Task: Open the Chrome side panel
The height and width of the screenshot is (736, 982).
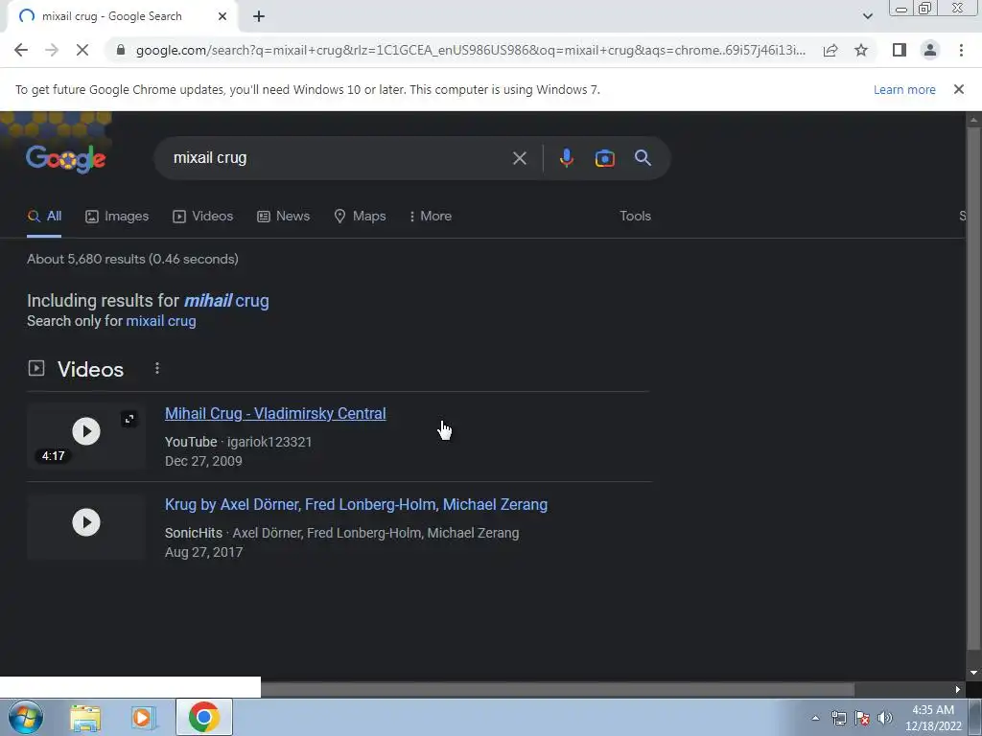Action: point(900,50)
